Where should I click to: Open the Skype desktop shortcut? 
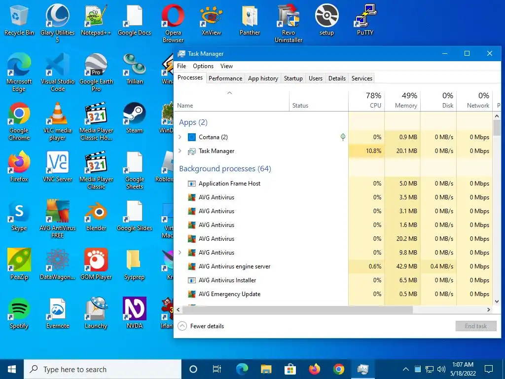19,216
